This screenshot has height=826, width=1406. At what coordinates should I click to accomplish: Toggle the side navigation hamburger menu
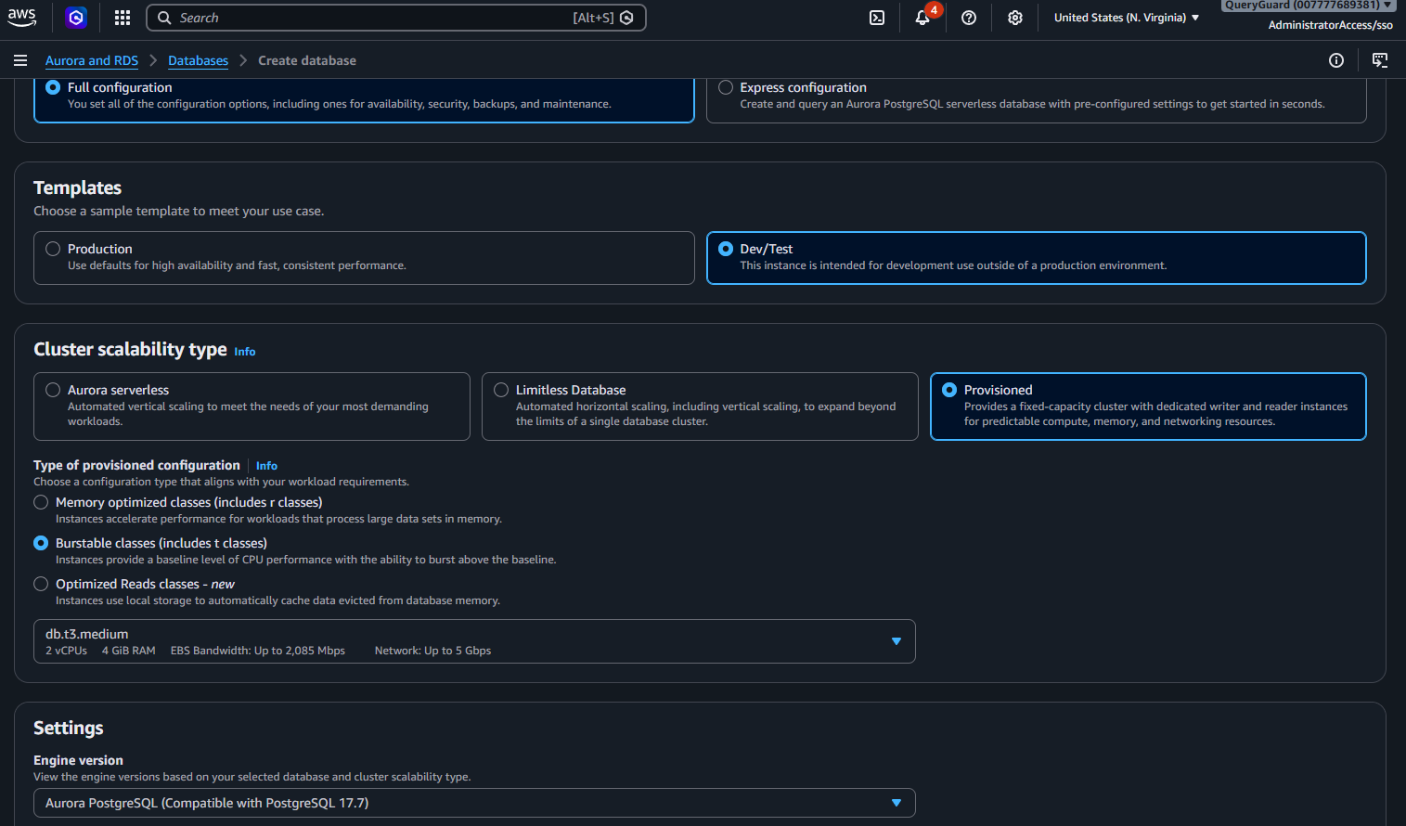click(x=20, y=60)
